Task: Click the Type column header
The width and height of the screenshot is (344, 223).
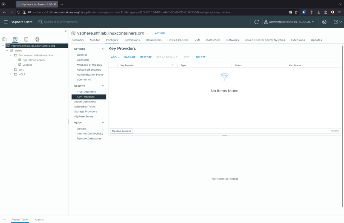Action: click(x=183, y=65)
